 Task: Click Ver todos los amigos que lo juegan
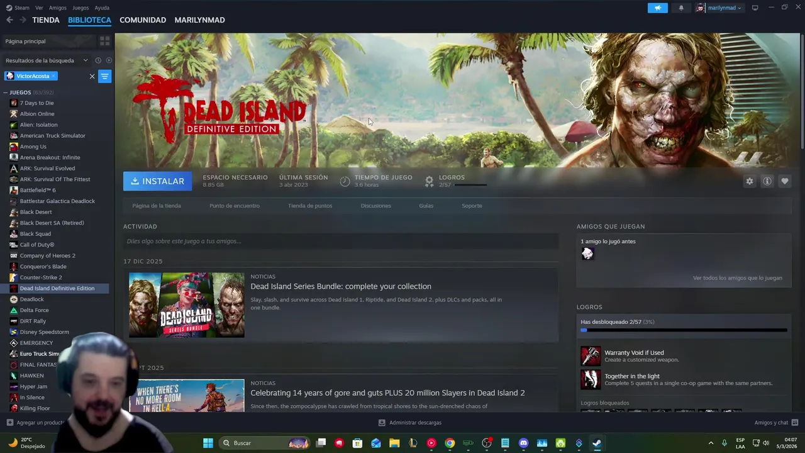738,278
